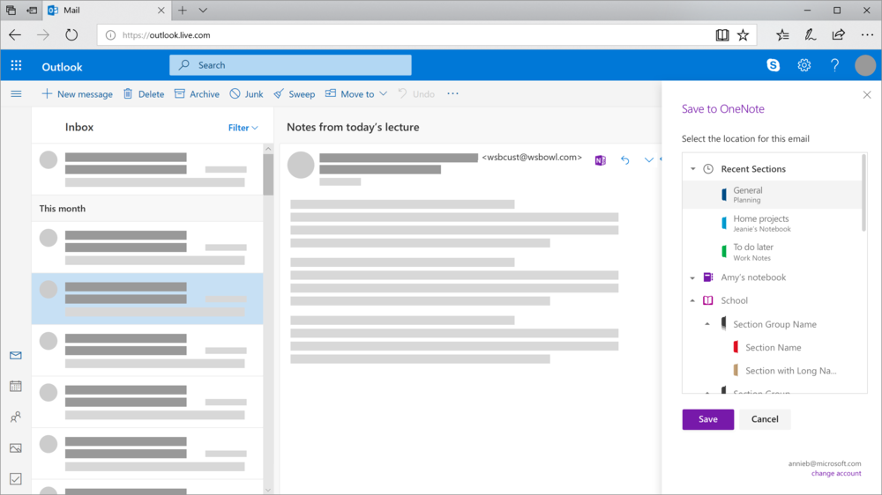Open Mail in left rail

(x=16, y=355)
